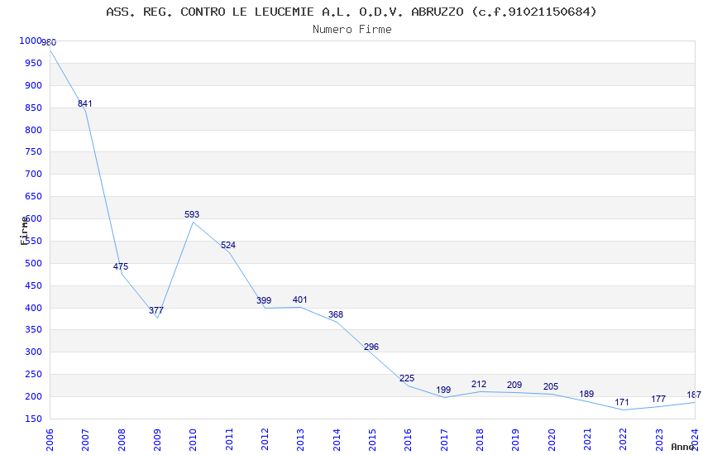Click x-axis year label 2012

point(265,440)
